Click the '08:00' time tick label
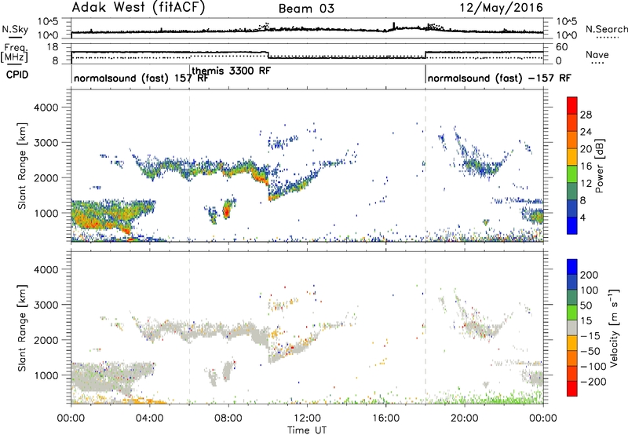 click(x=228, y=419)
